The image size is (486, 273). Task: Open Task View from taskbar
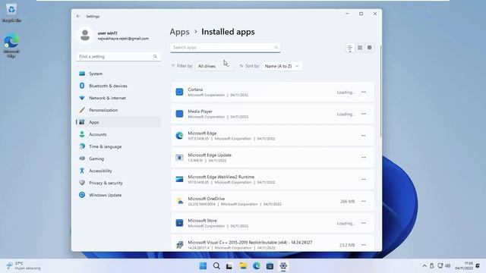[x=229, y=266]
